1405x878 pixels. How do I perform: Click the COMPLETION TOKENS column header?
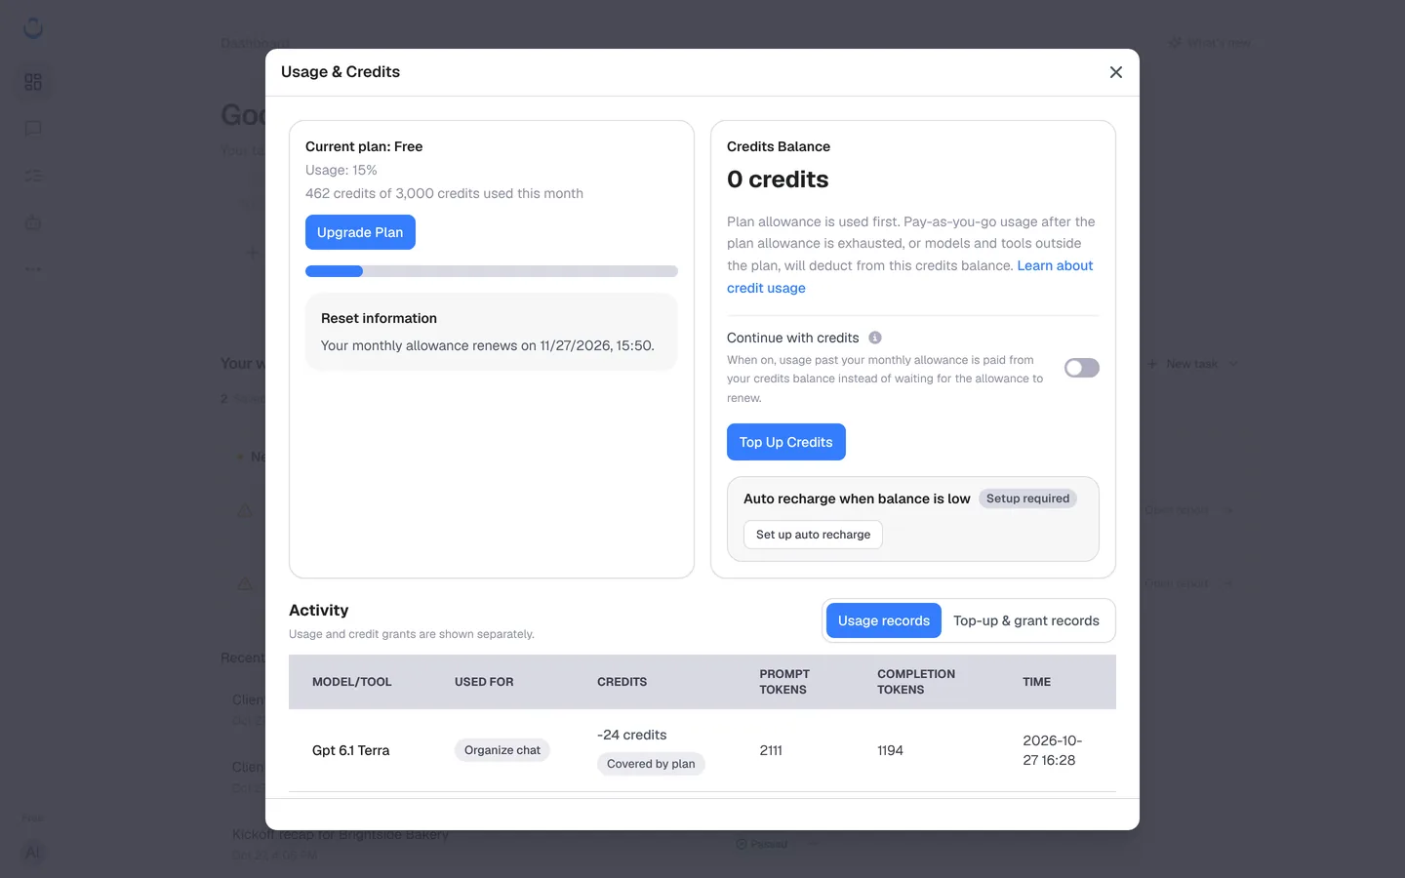click(916, 682)
